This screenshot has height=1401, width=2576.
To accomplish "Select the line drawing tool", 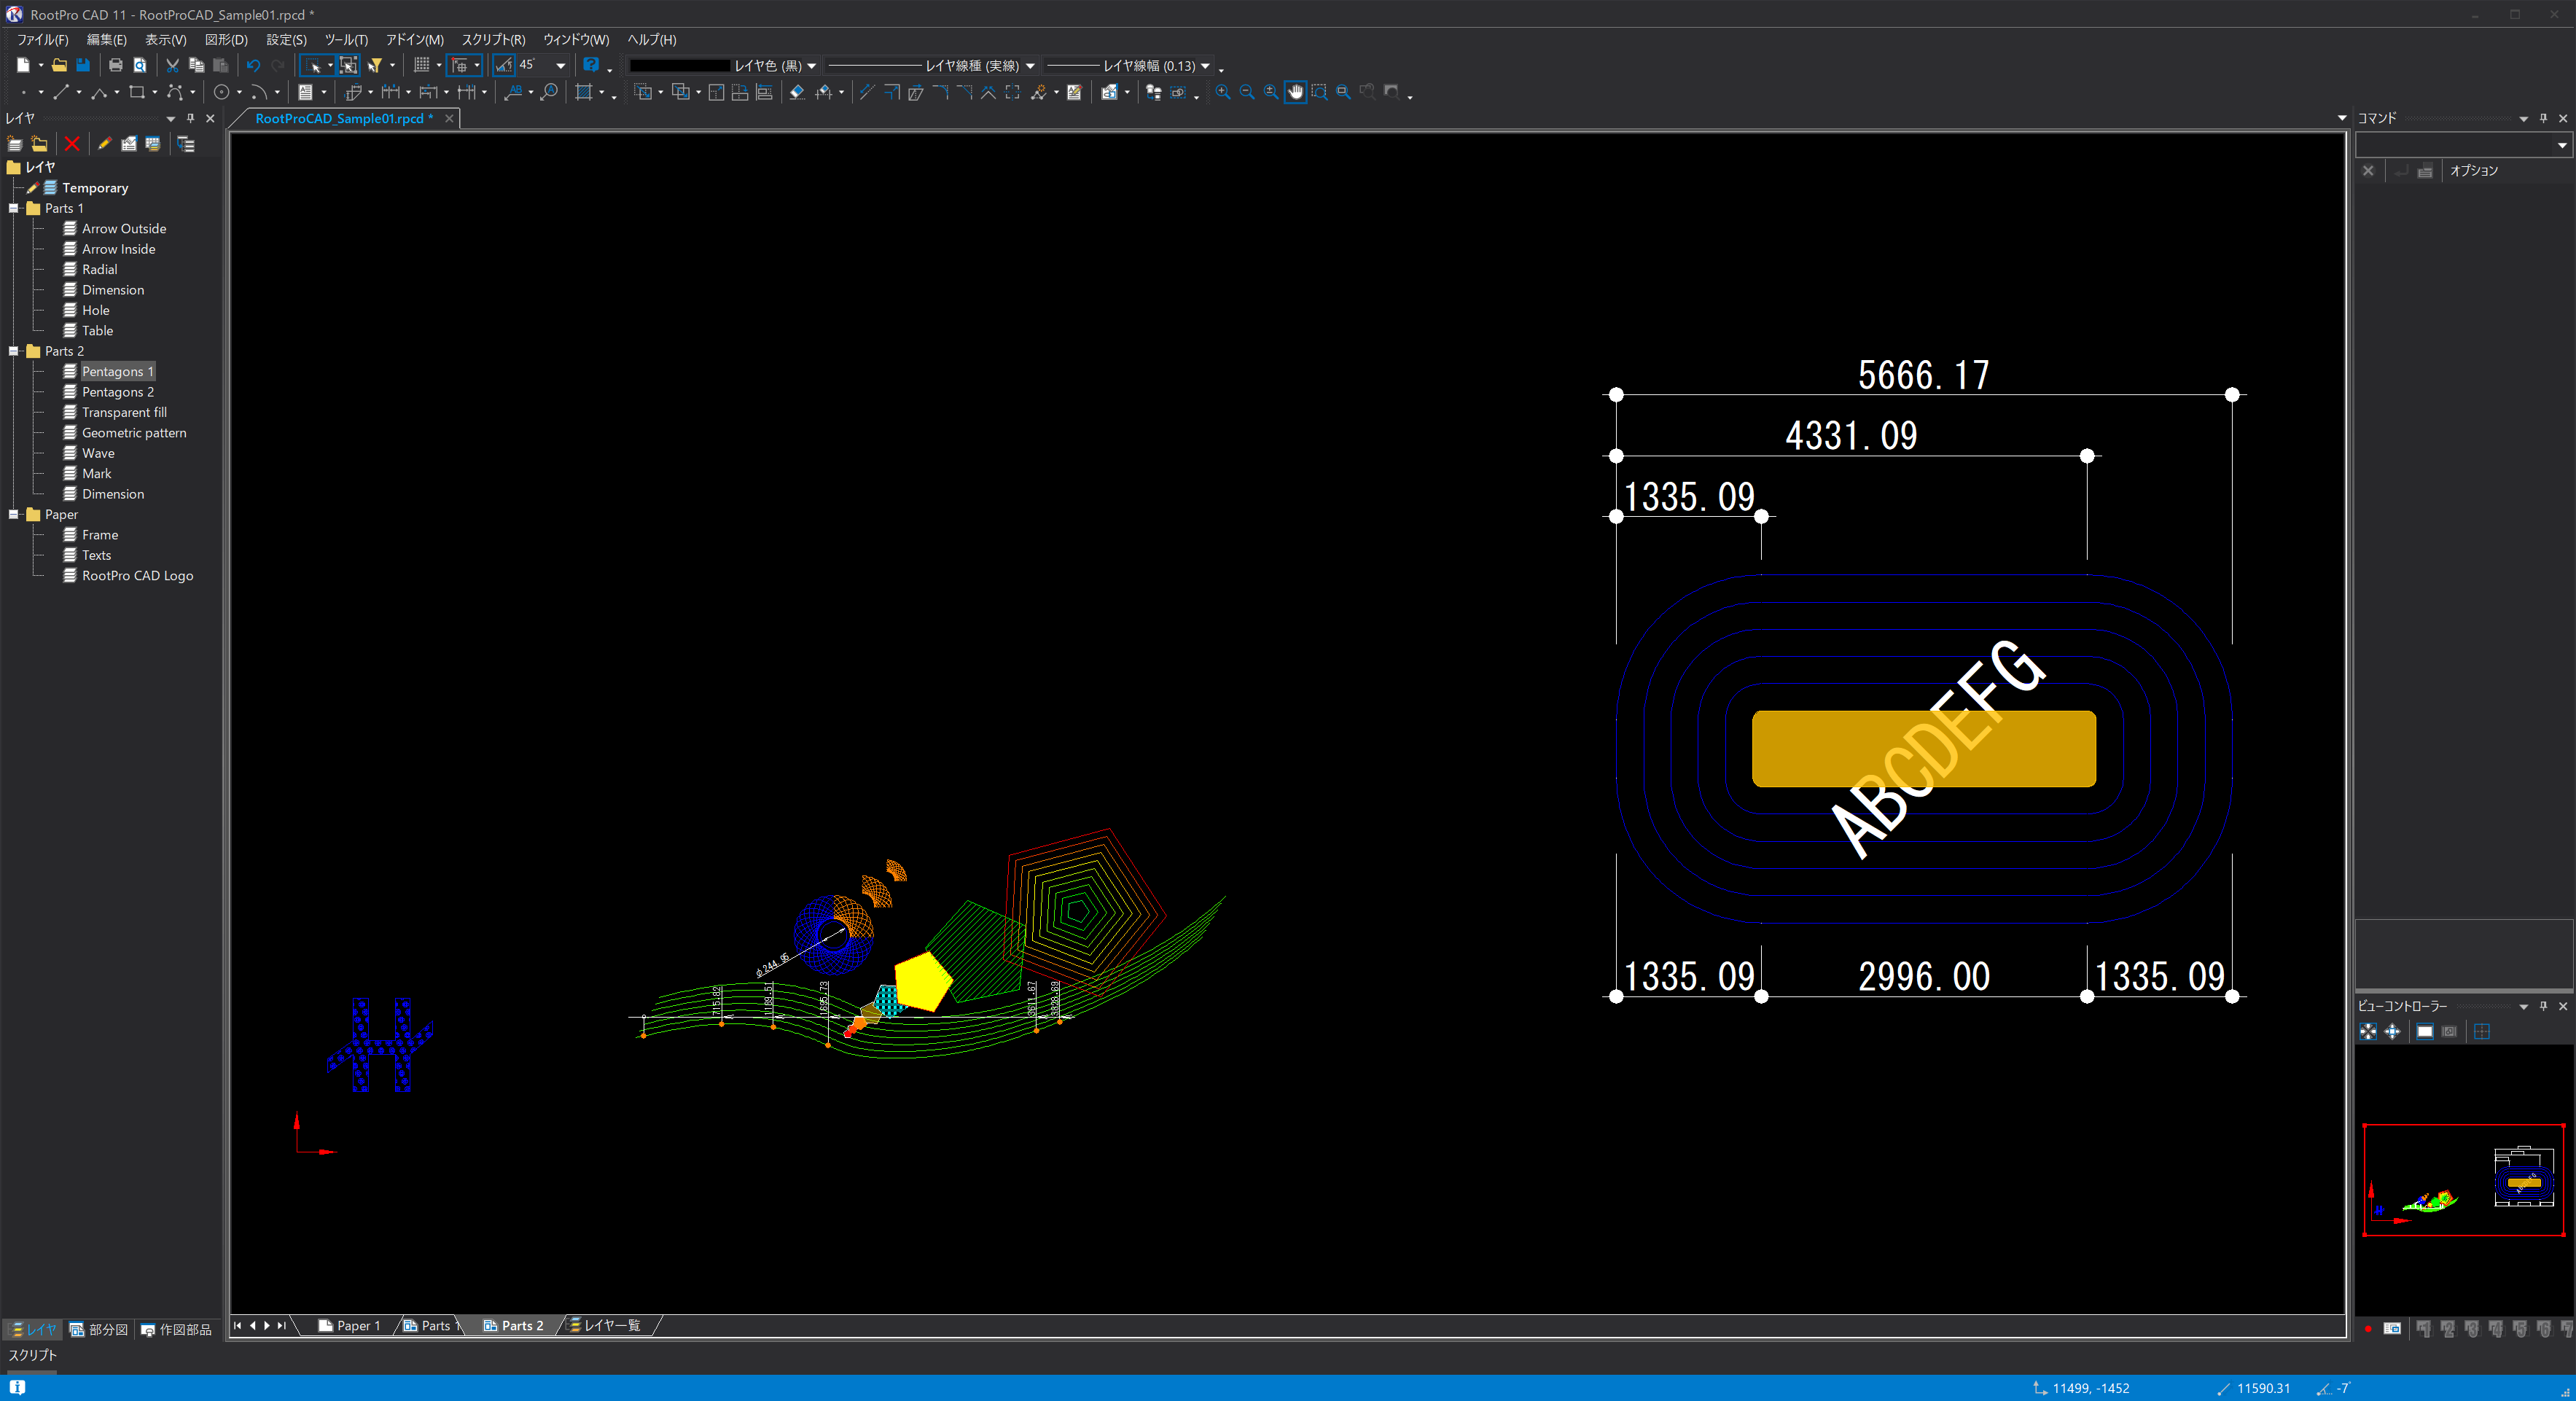I will click(62, 92).
